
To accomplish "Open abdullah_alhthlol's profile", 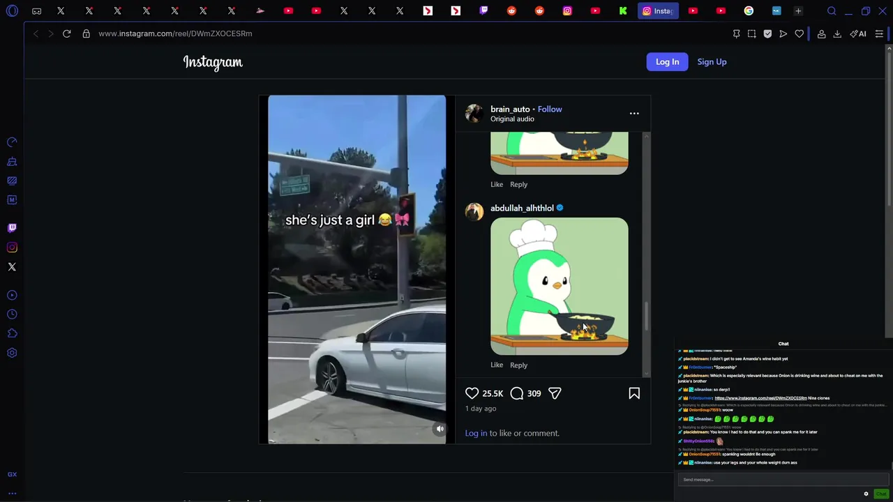I will 522,208.
